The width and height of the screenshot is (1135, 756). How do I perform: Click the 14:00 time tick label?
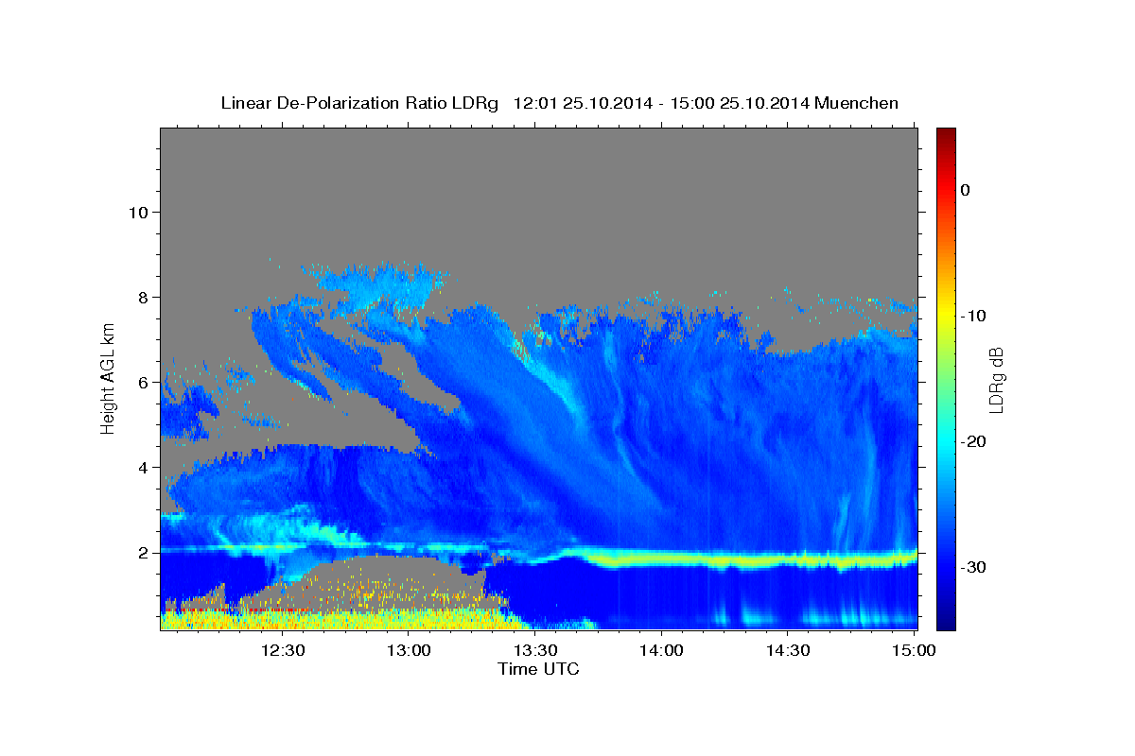pyautogui.click(x=661, y=651)
